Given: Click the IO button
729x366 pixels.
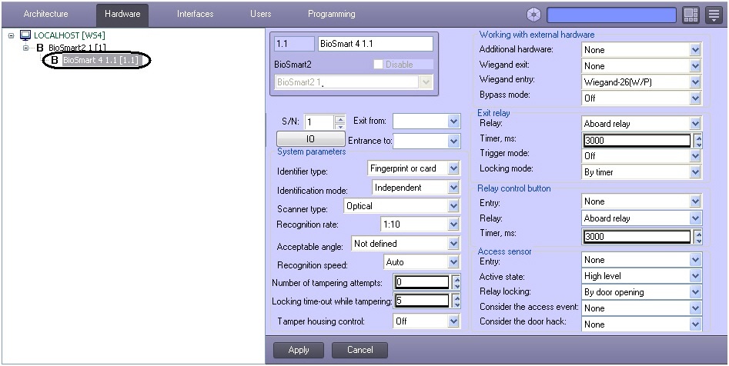Looking at the screenshot, I should [310, 139].
